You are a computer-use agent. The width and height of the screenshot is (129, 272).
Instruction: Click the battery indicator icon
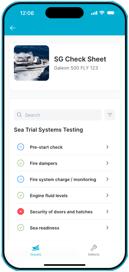coord(111,13)
